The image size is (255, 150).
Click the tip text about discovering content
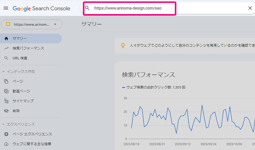[192, 45]
